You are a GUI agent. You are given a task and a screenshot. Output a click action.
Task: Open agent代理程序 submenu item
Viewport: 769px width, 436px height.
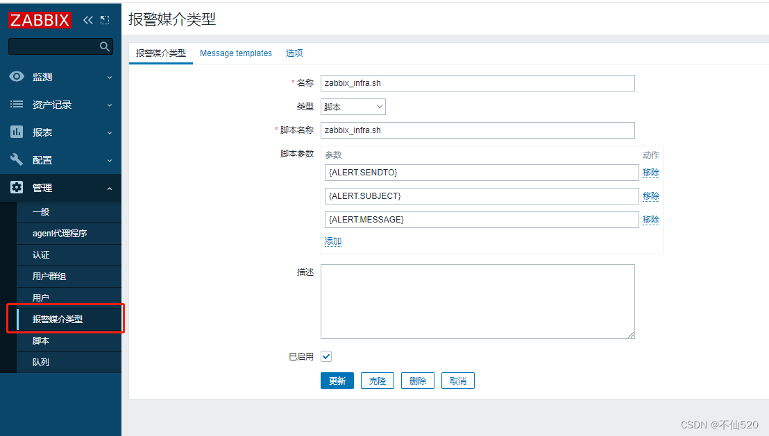tap(69, 234)
